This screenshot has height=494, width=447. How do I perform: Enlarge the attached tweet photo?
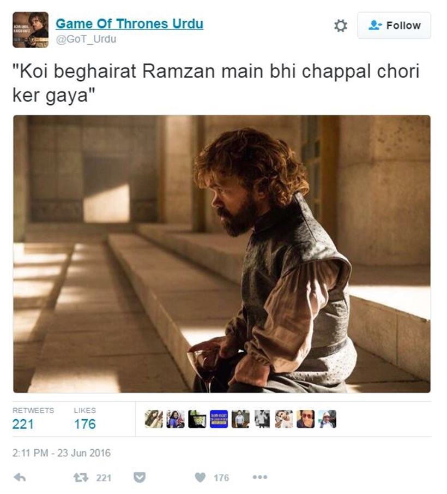pos(222,254)
